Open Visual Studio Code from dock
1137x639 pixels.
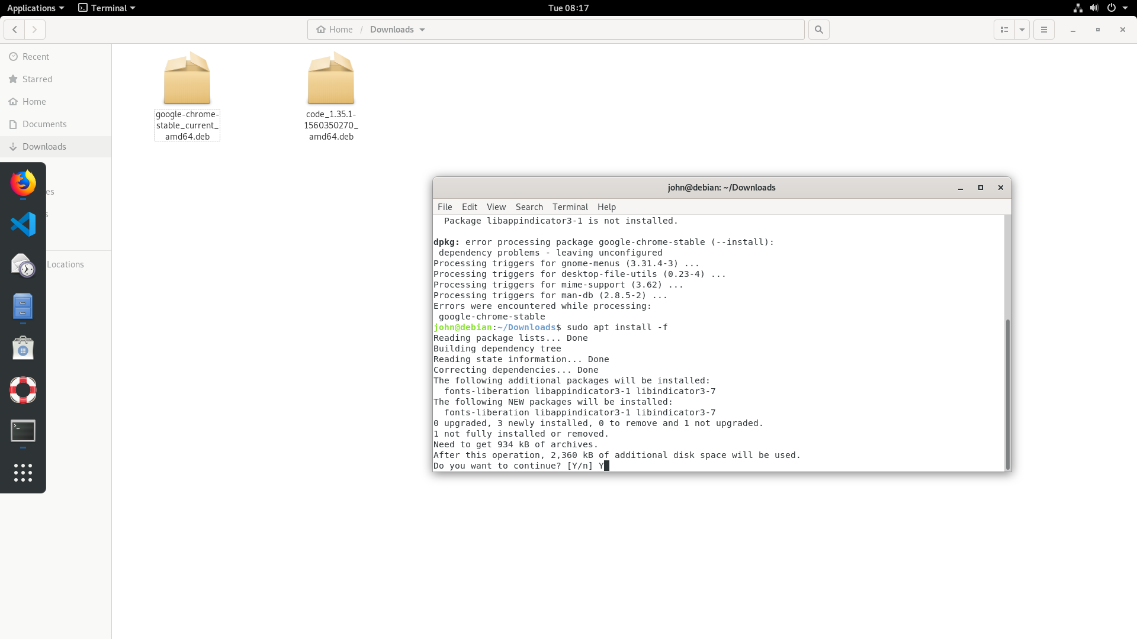[23, 224]
